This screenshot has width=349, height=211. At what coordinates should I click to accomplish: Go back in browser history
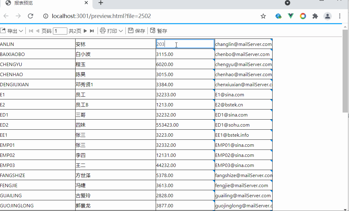(6, 16)
